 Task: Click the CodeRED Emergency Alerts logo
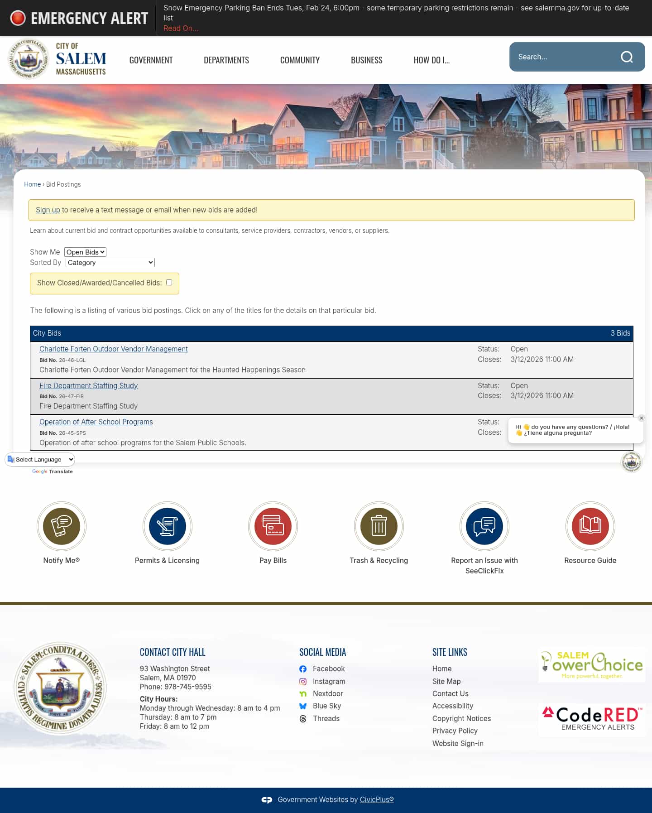coord(592,719)
